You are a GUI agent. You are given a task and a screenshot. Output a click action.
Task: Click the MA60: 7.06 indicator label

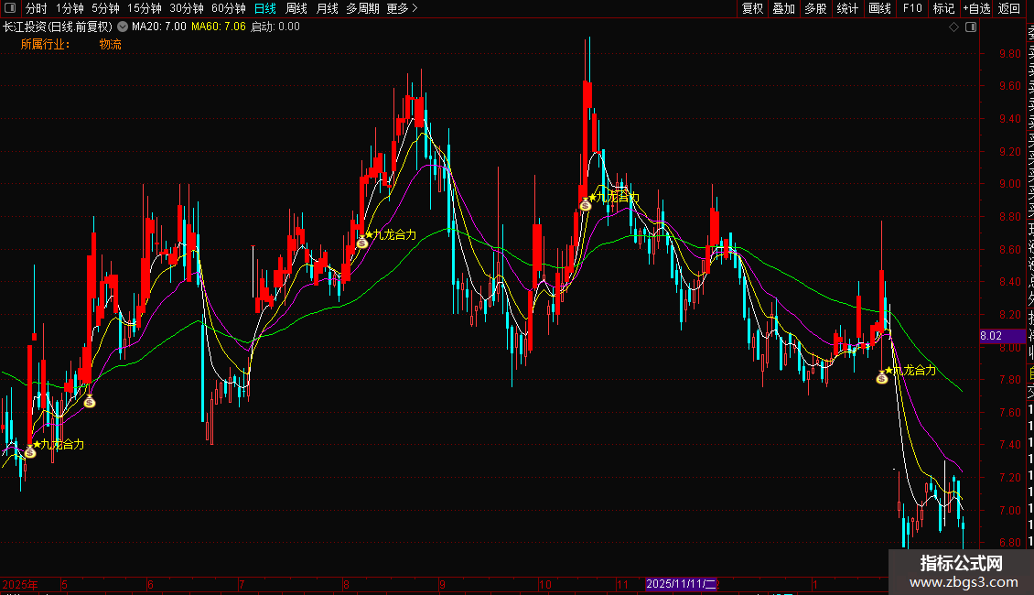coord(219,27)
